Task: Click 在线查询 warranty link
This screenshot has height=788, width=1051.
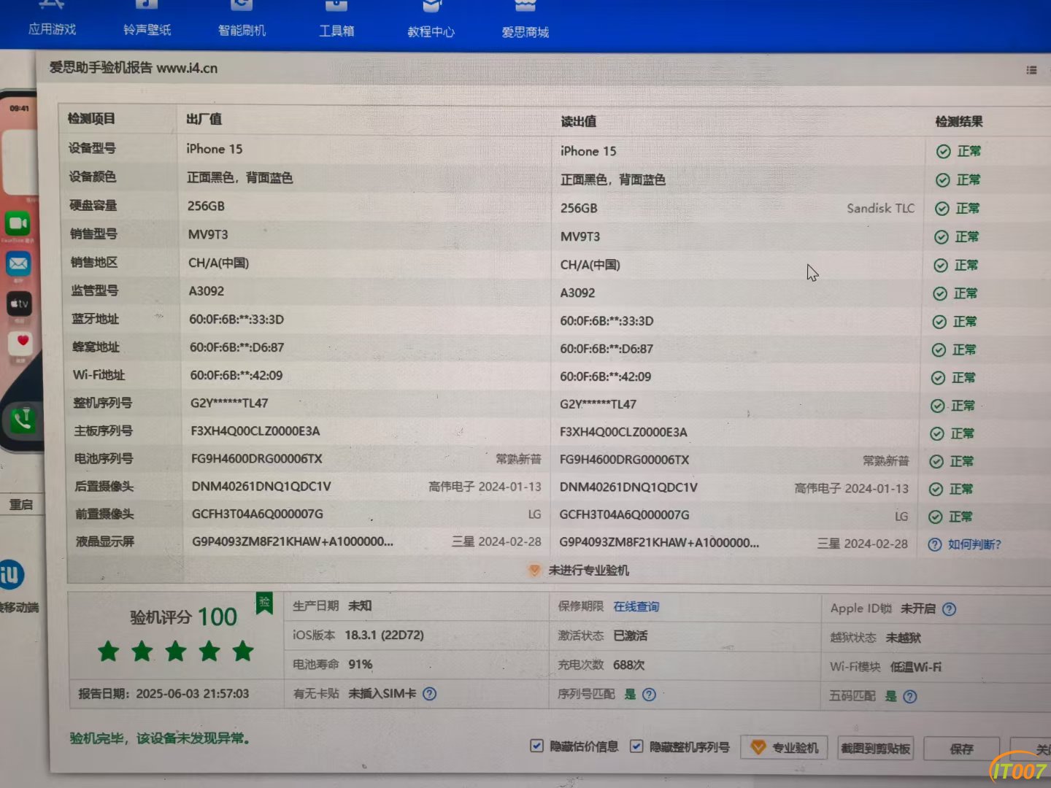Action: click(x=636, y=606)
